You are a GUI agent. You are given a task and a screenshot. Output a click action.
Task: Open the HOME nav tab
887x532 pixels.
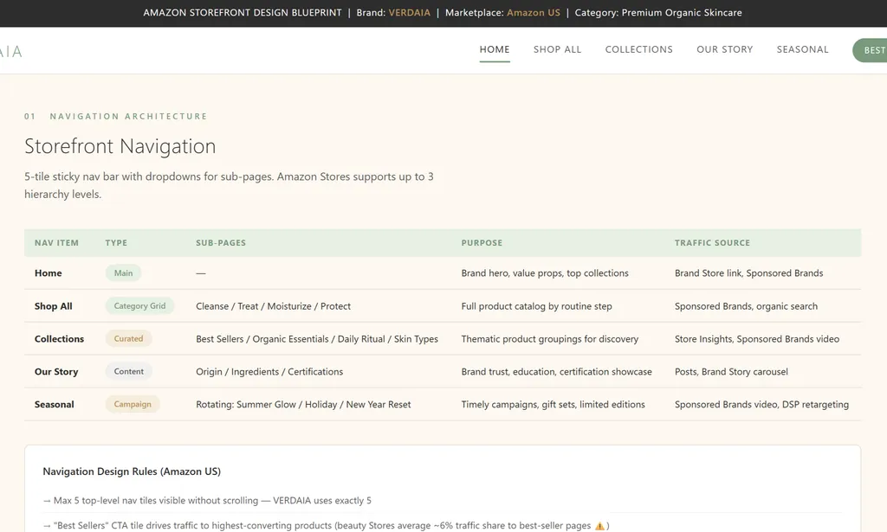(495, 49)
